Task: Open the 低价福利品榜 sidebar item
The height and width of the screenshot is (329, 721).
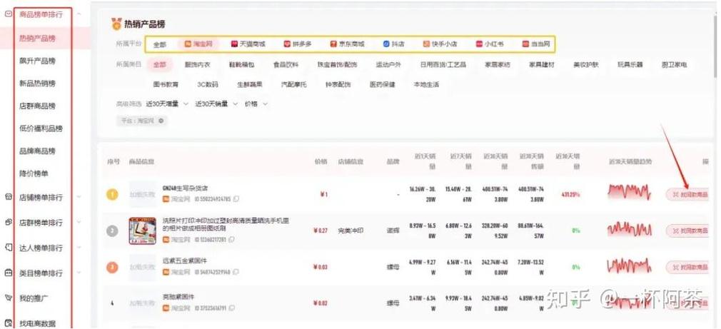Action: [41, 128]
